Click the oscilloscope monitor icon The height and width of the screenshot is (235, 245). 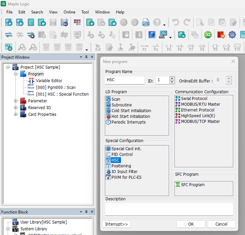coord(163,35)
